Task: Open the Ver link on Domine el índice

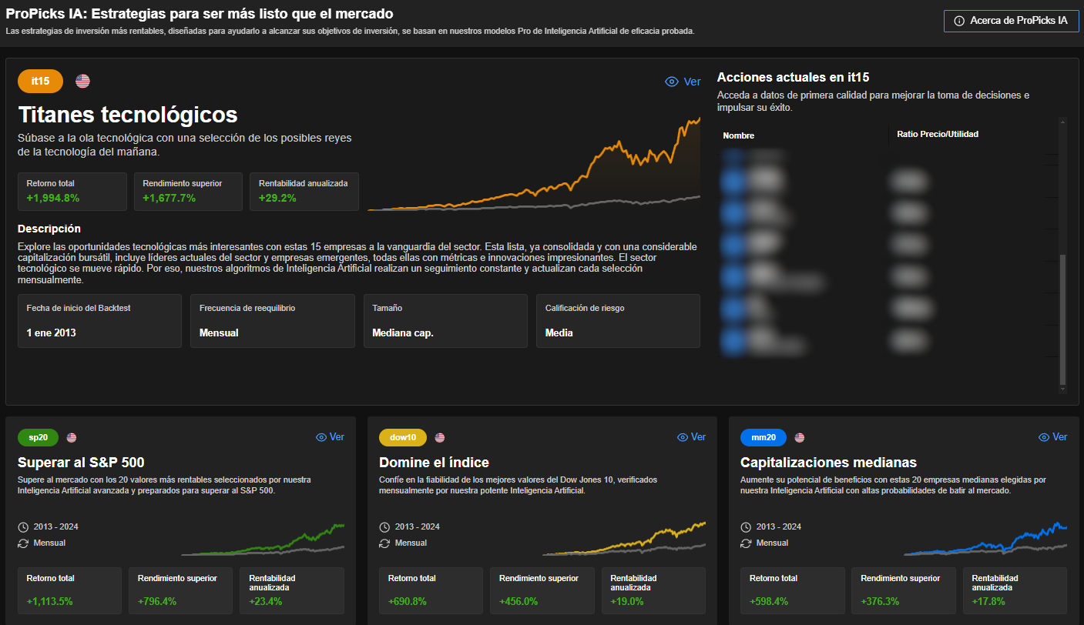Action: tap(698, 437)
